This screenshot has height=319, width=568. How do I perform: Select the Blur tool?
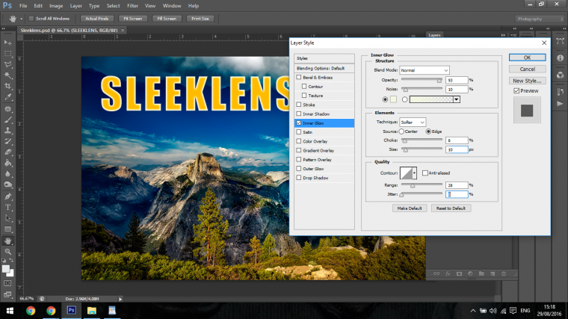point(7,174)
